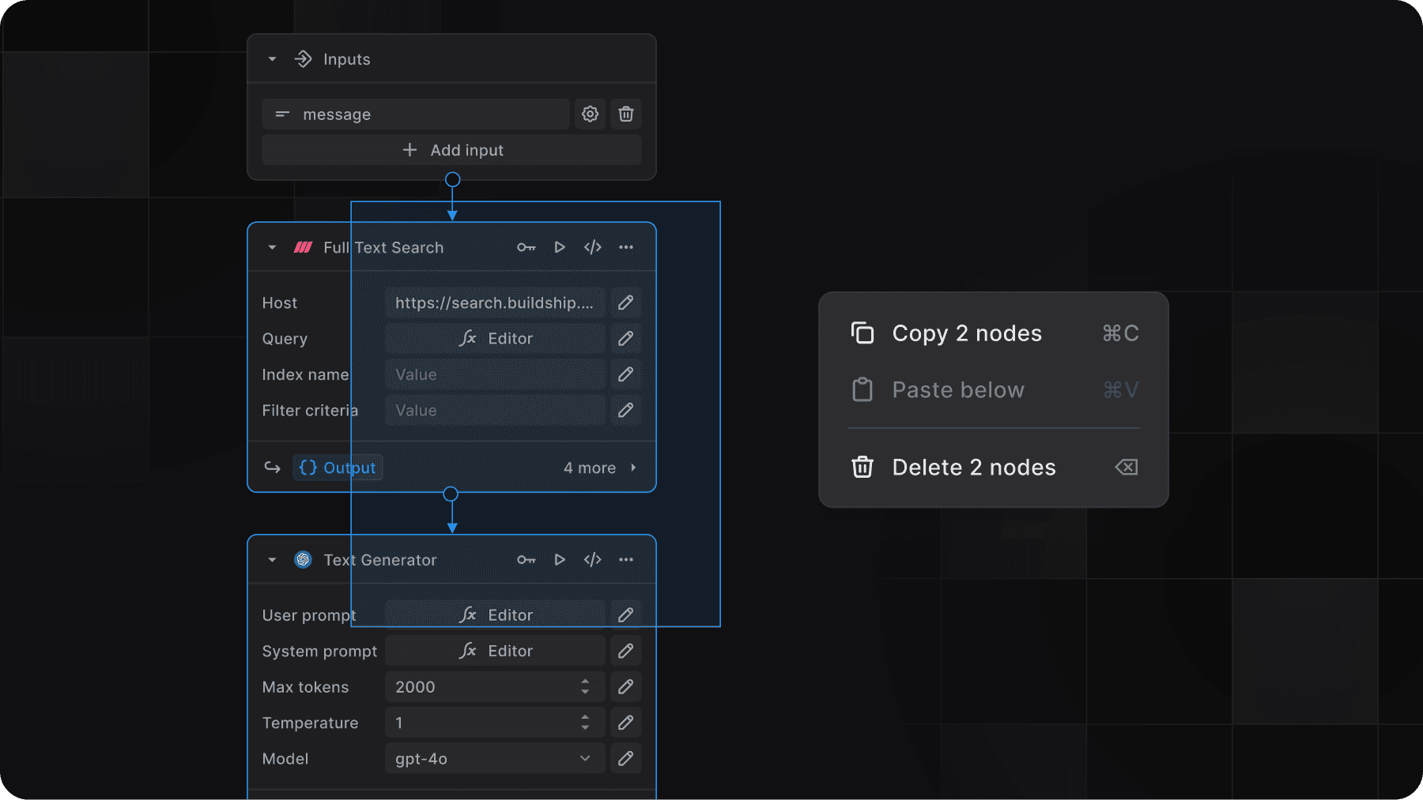Open the User prompt Editor

pyautogui.click(x=496, y=615)
